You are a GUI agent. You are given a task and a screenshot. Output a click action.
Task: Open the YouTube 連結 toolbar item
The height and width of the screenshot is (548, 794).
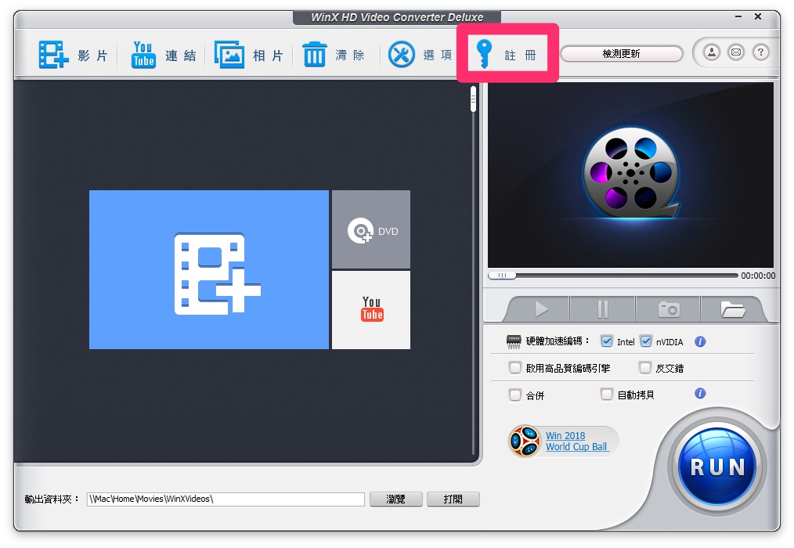[164, 55]
